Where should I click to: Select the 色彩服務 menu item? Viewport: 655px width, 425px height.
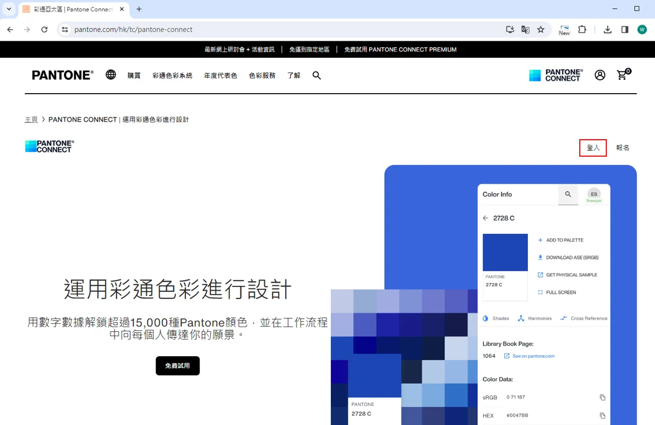pos(262,75)
